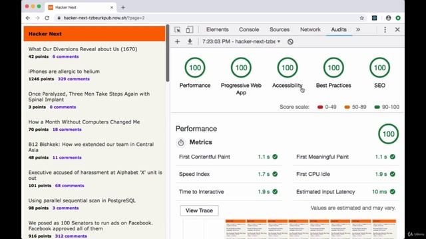Click the Best Practices score gauge
The width and height of the screenshot is (426, 239).
[333, 68]
